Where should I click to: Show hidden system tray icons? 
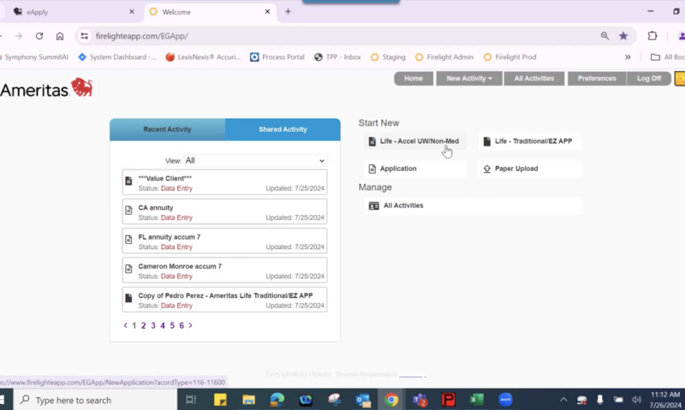[x=563, y=400]
